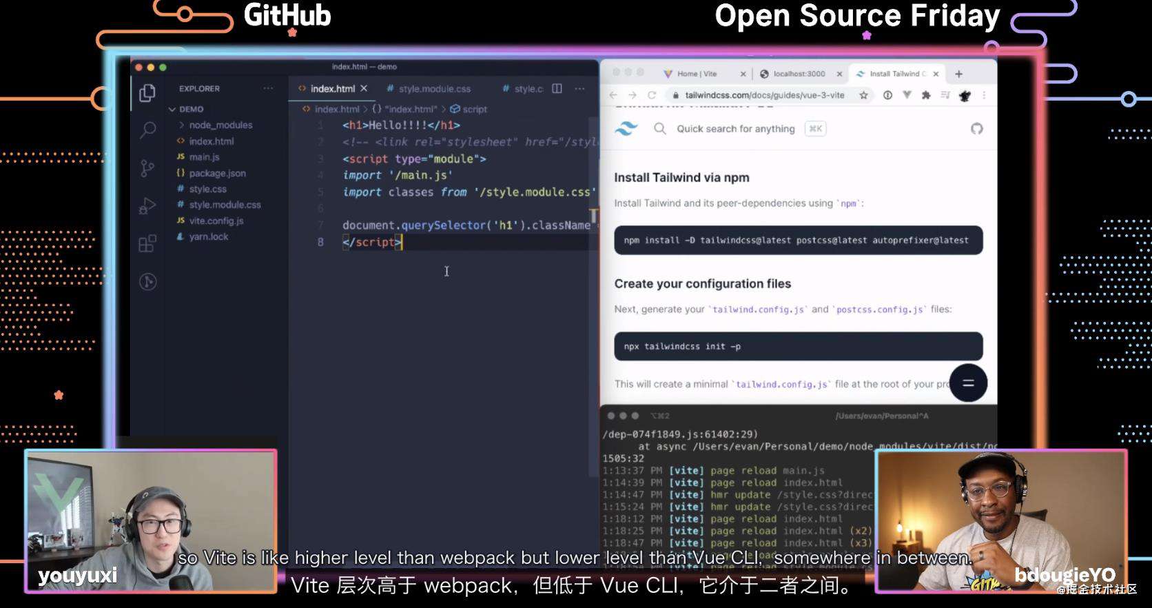
Task: Click the search magnifier icon on Tailwind docs
Action: point(660,129)
